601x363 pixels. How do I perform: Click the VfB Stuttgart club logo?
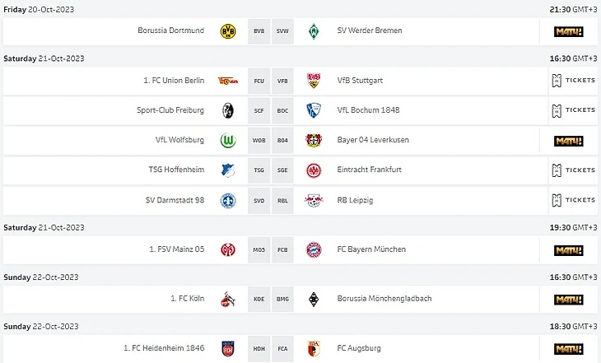pos(313,81)
